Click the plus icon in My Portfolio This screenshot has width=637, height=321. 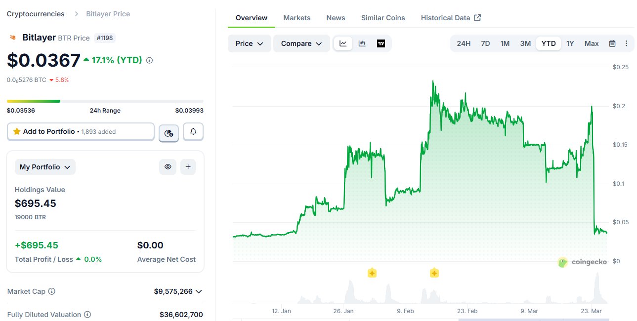[188, 167]
